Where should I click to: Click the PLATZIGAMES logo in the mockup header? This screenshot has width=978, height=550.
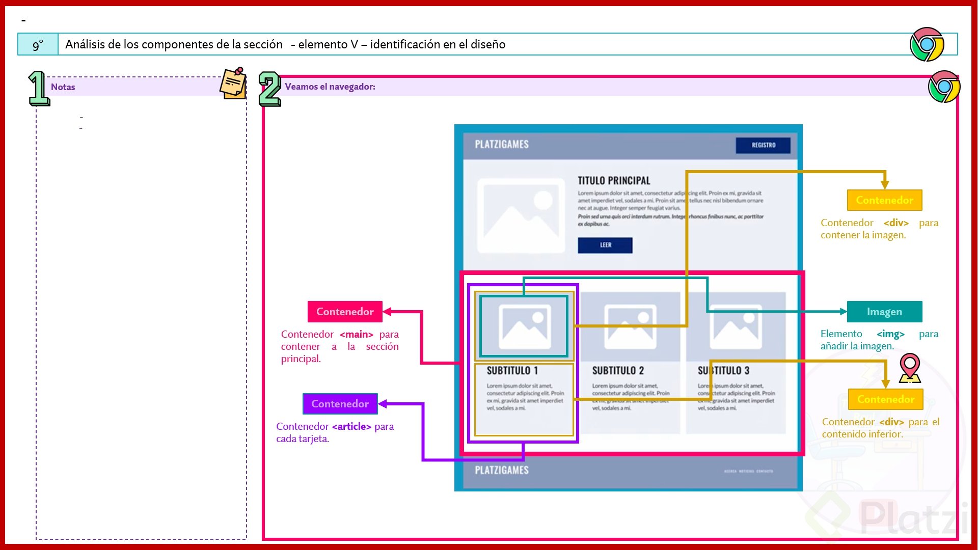click(x=502, y=145)
